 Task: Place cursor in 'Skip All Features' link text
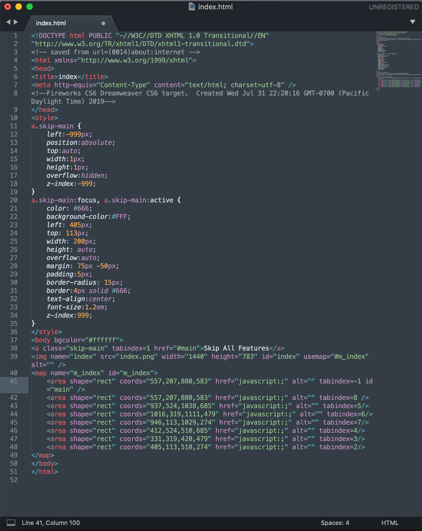coord(236,348)
